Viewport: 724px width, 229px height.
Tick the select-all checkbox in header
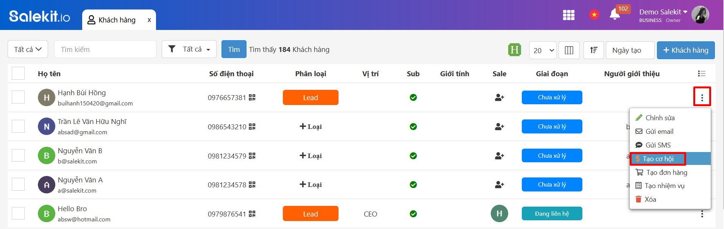pos(18,74)
